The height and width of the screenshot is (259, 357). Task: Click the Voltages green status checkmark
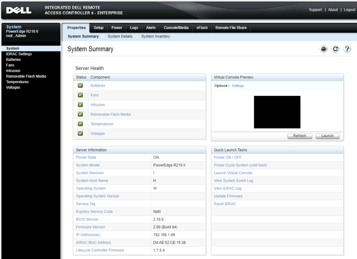coord(80,133)
